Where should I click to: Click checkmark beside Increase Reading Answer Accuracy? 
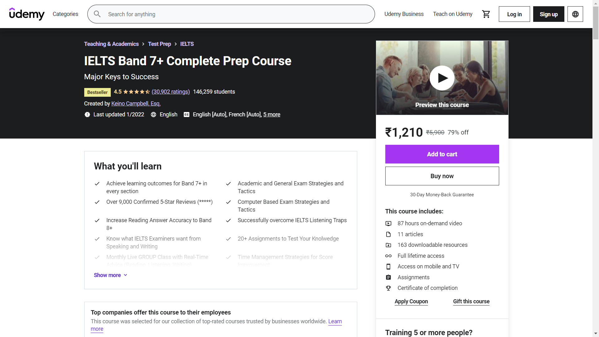tap(97, 220)
